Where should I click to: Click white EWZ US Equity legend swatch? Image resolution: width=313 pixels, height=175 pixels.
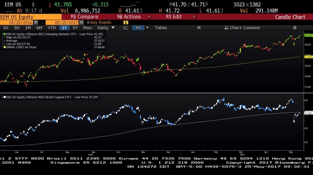5,97
